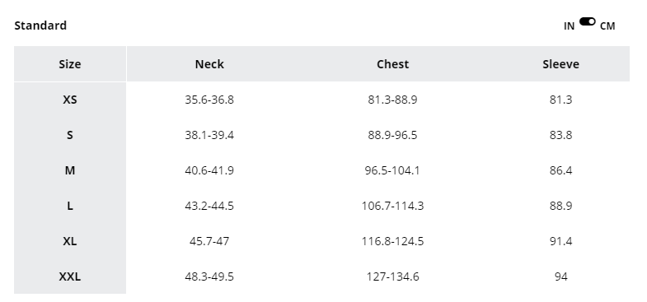Select the L size row label
Screen dimensions: 647x302
tap(70, 206)
